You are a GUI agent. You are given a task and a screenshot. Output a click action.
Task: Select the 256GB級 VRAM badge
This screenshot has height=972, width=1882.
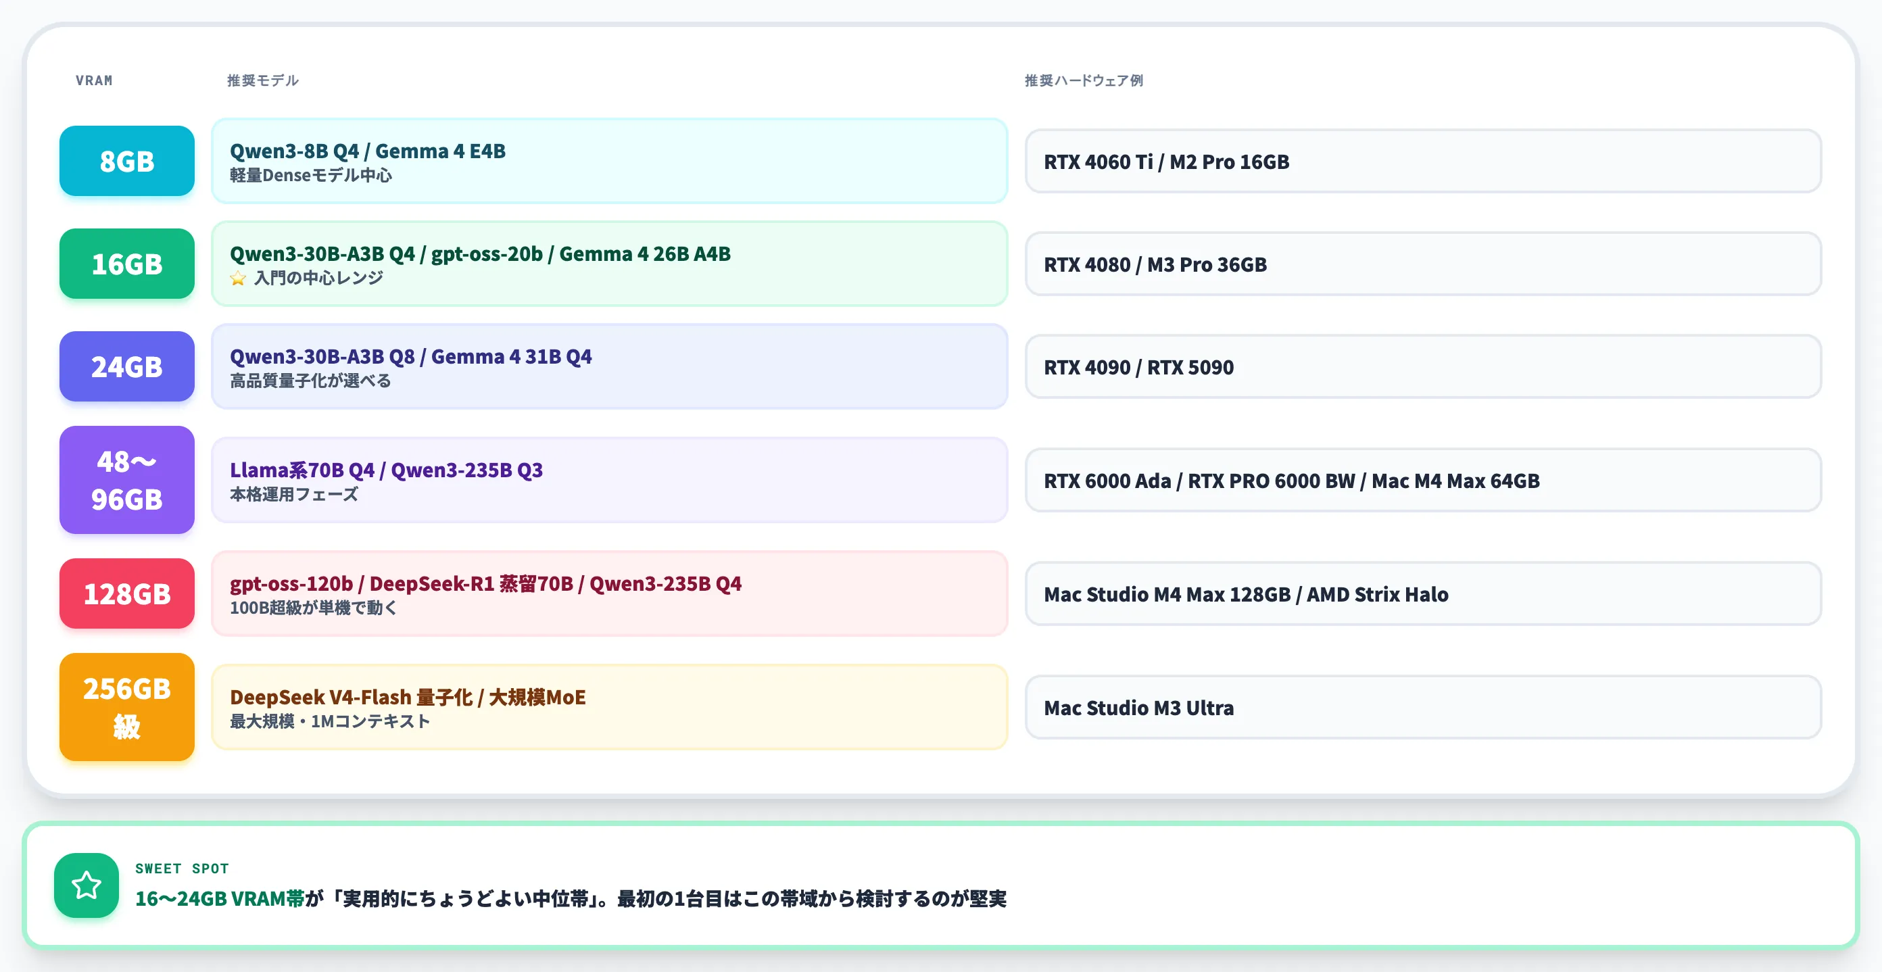[x=127, y=707]
